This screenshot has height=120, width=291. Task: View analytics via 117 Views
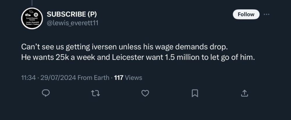(x=128, y=77)
